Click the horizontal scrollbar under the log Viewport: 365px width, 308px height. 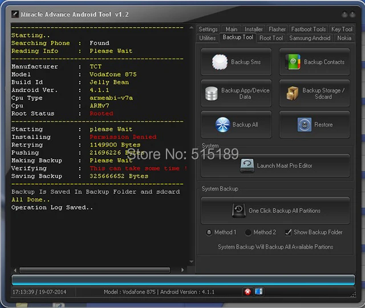95,270
